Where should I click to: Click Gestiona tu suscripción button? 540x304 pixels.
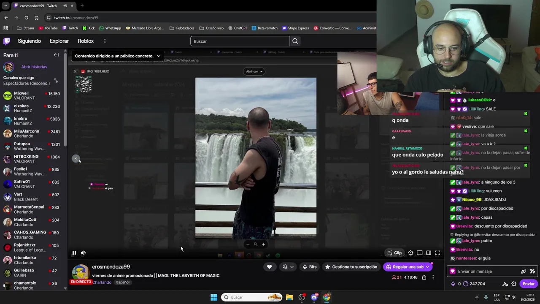tap(351, 267)
